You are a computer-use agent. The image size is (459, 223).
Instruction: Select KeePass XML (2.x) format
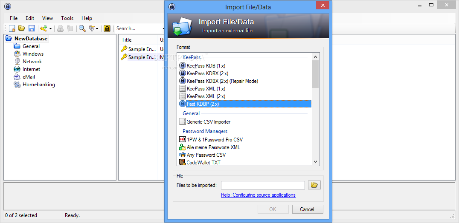point(206,96)
